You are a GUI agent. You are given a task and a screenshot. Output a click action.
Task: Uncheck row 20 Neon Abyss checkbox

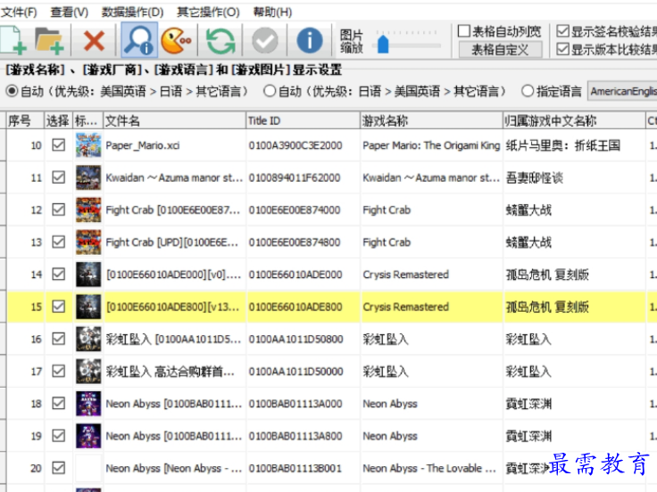pos(59,468)
